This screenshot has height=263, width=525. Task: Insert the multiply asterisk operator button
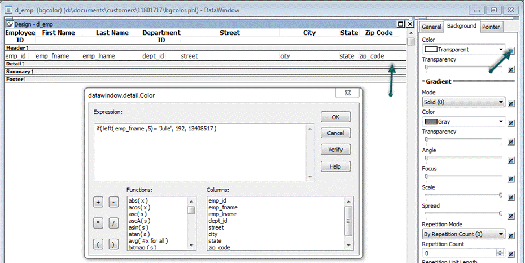pos(98,223)
